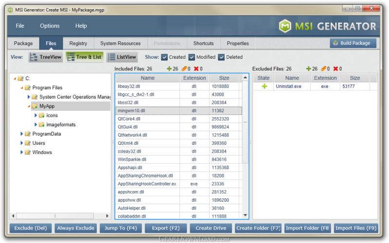The width and height of the screenshot is (389, 243).
Task: Click the C: drive folder icon
Action: [x=20, y=79]
